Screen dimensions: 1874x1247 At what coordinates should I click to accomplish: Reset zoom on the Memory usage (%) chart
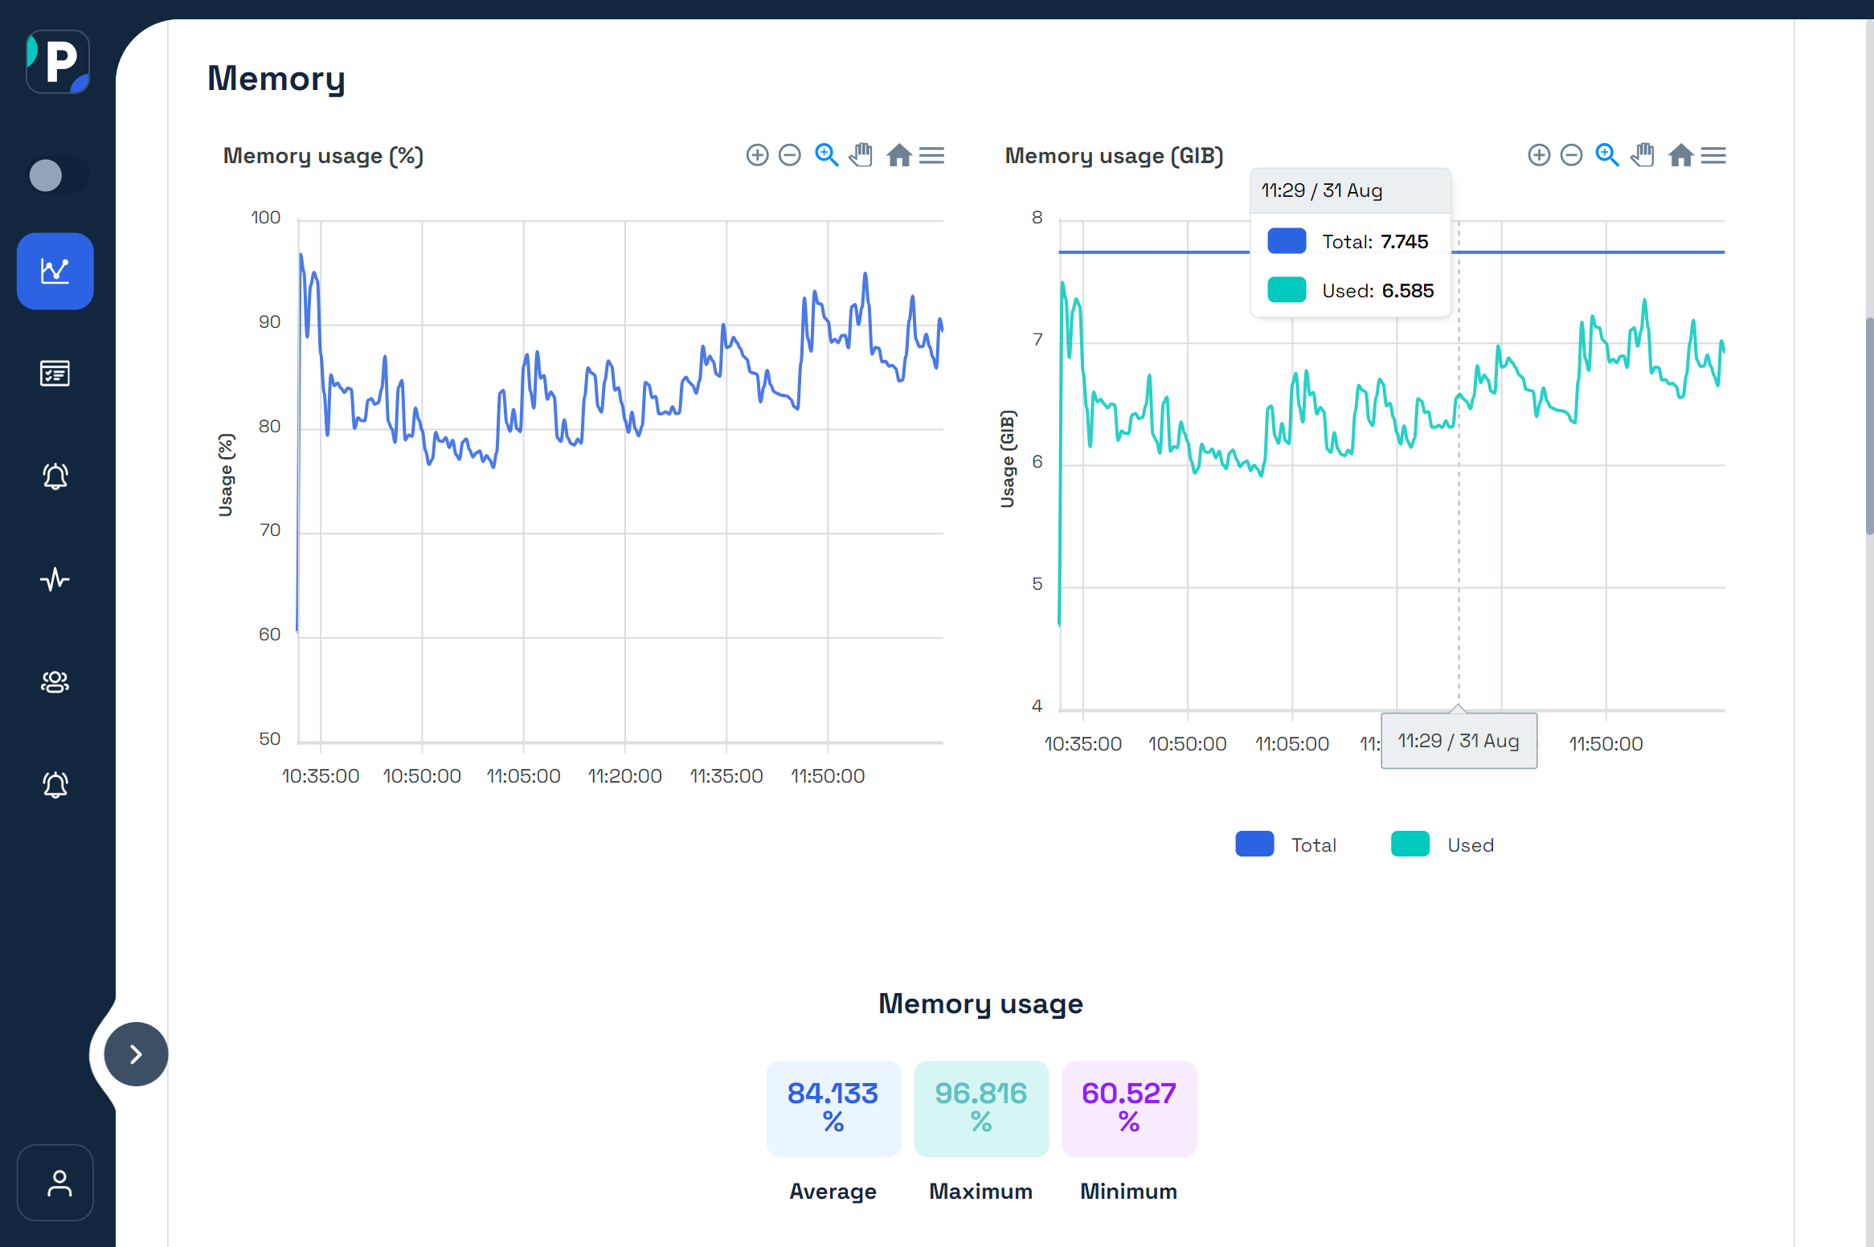pos(899,155)
